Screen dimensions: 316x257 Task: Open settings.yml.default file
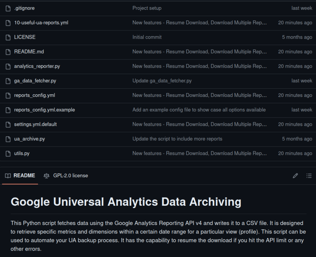(35, 124)
